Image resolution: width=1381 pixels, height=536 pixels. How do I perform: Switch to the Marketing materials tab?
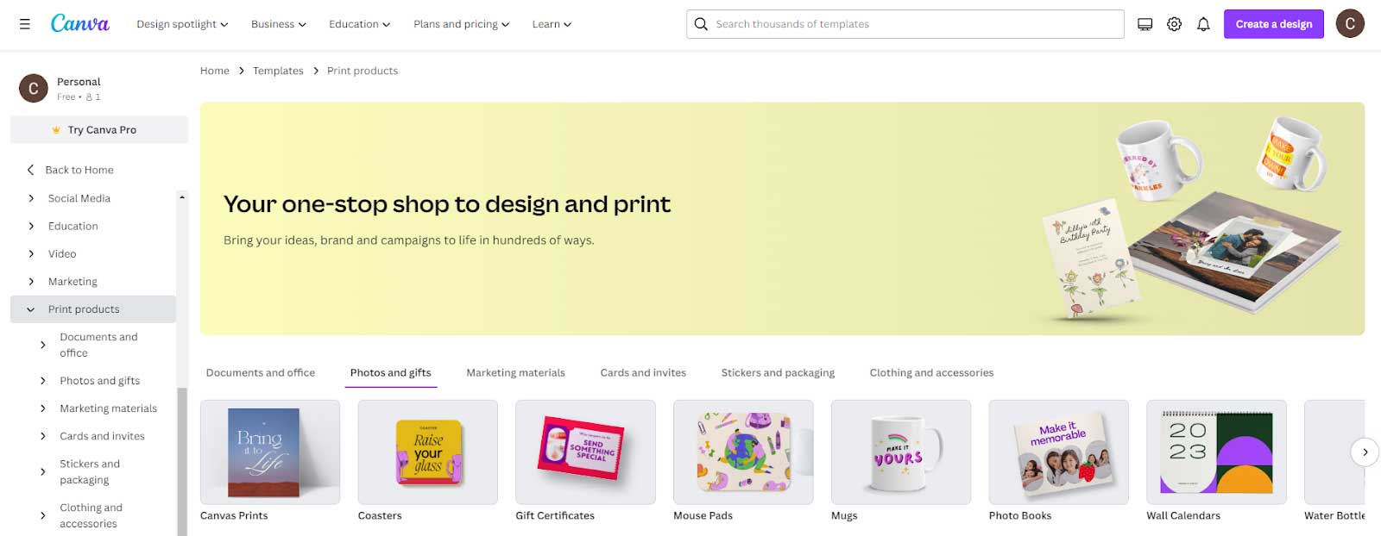click(x=515, y=373)
